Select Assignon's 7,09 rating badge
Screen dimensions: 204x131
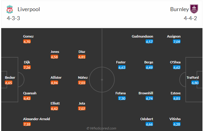point(177,41)
